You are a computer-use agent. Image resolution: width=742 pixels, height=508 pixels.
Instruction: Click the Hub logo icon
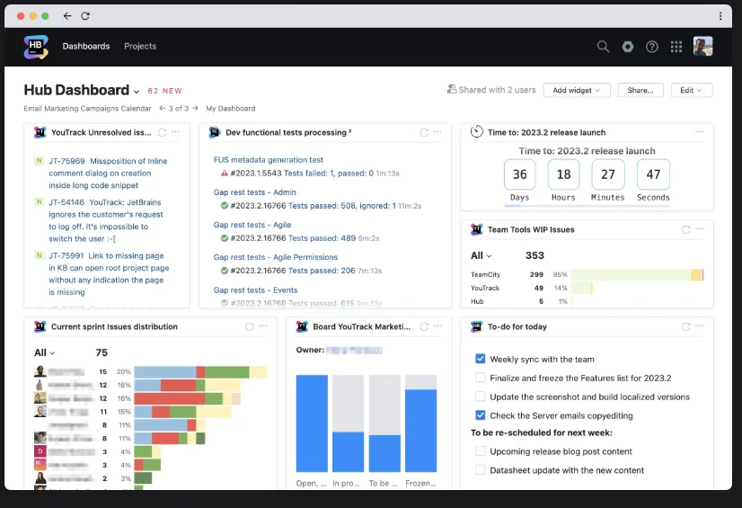(36, 47)
